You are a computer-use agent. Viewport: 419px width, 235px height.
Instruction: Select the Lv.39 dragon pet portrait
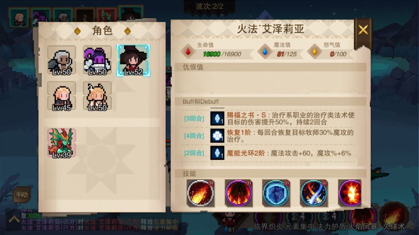(61, 143)
